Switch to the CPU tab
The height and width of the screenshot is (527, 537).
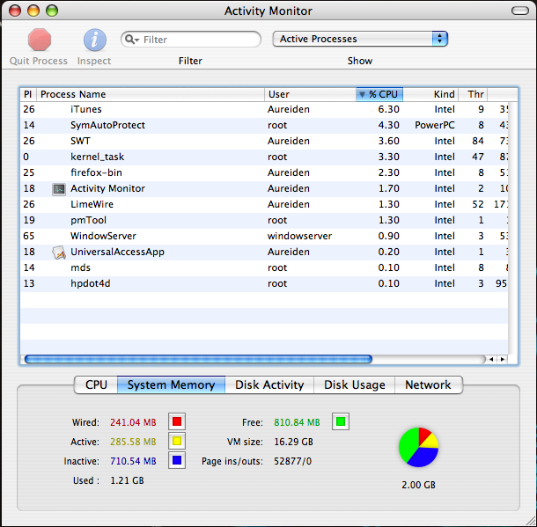(96, 385)
